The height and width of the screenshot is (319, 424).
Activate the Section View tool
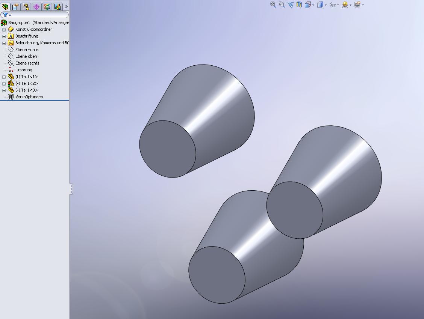[x=299, y=5]
